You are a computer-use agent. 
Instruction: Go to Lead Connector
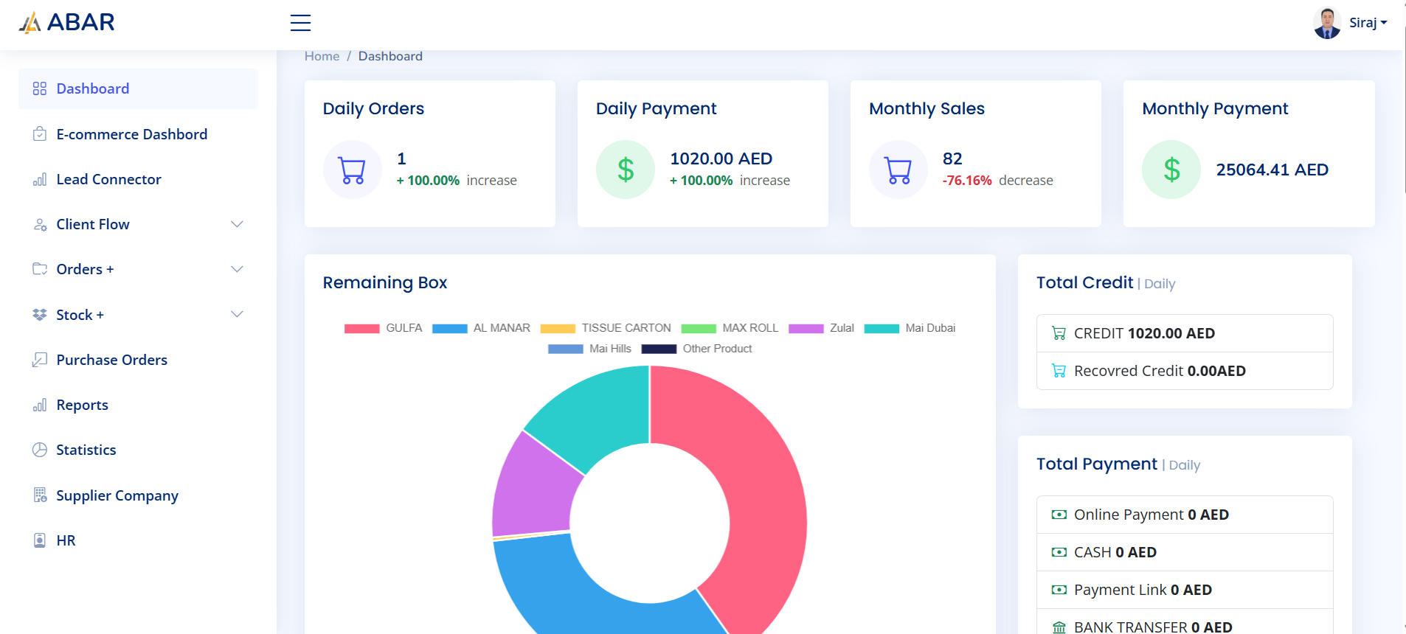pyautogui.click(x=138, y=179)
